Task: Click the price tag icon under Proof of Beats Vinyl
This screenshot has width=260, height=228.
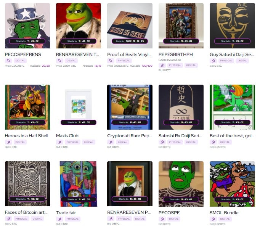Action: [x=111, y=61]
